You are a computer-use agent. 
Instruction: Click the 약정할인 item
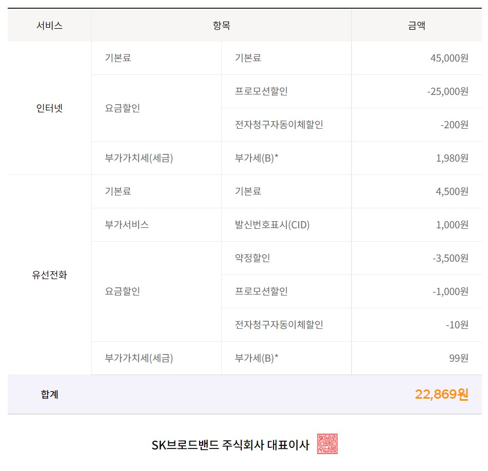(252, 258)
